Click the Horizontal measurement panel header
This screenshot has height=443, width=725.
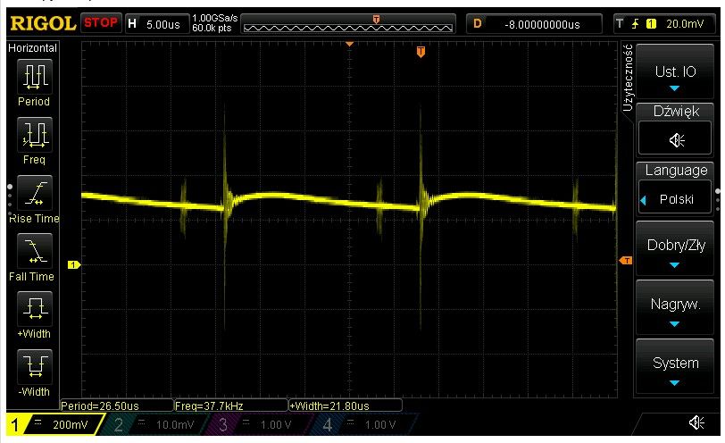tap(32, 48)
